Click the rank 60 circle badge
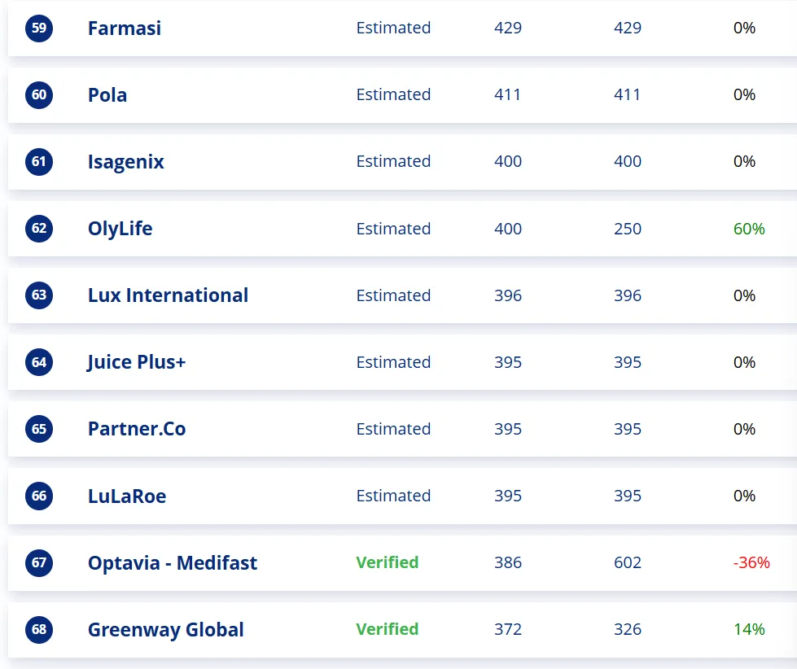The height and width of the screenshot is (669, 797). [39, 95]
